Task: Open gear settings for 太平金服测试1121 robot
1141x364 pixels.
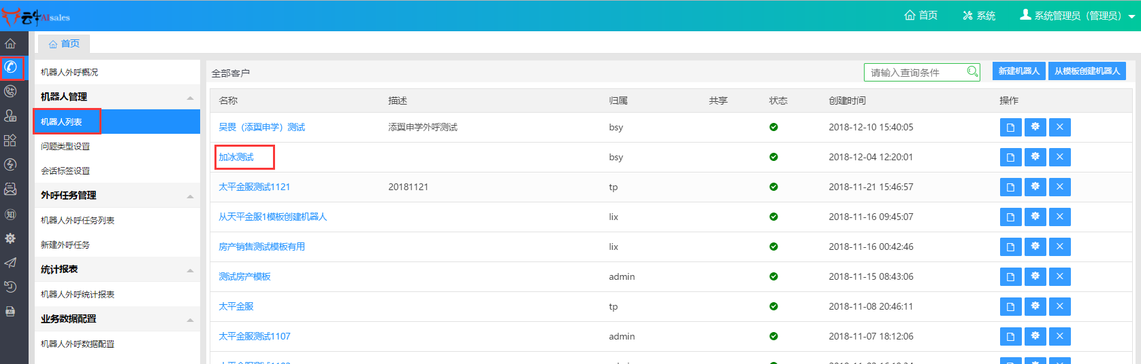Action: [x=1035, y=187]
